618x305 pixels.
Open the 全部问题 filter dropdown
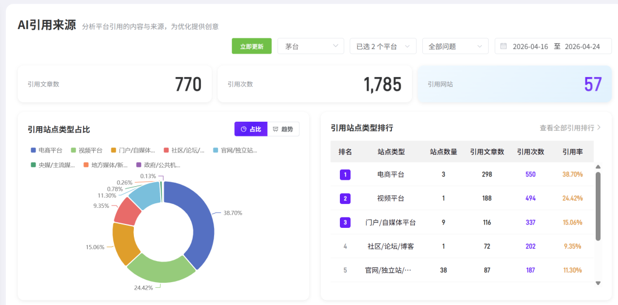coord(455,46)
